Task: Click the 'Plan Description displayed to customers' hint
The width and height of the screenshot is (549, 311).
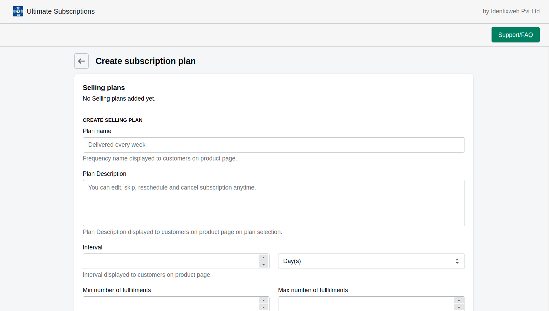Action: (x=182, y=232)
